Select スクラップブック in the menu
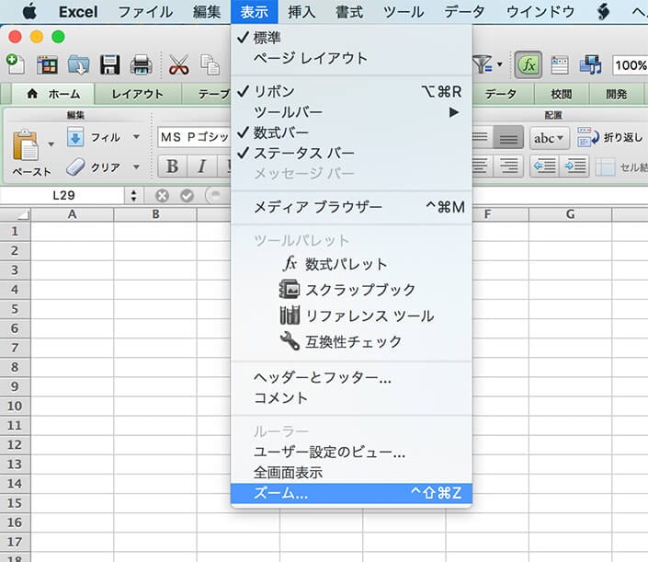648x562 pixels. pyautogui.click(x=351, y=290)
